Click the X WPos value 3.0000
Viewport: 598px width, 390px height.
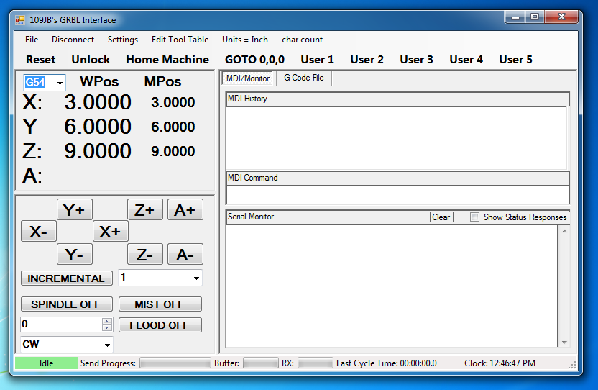tap(98, 102)
